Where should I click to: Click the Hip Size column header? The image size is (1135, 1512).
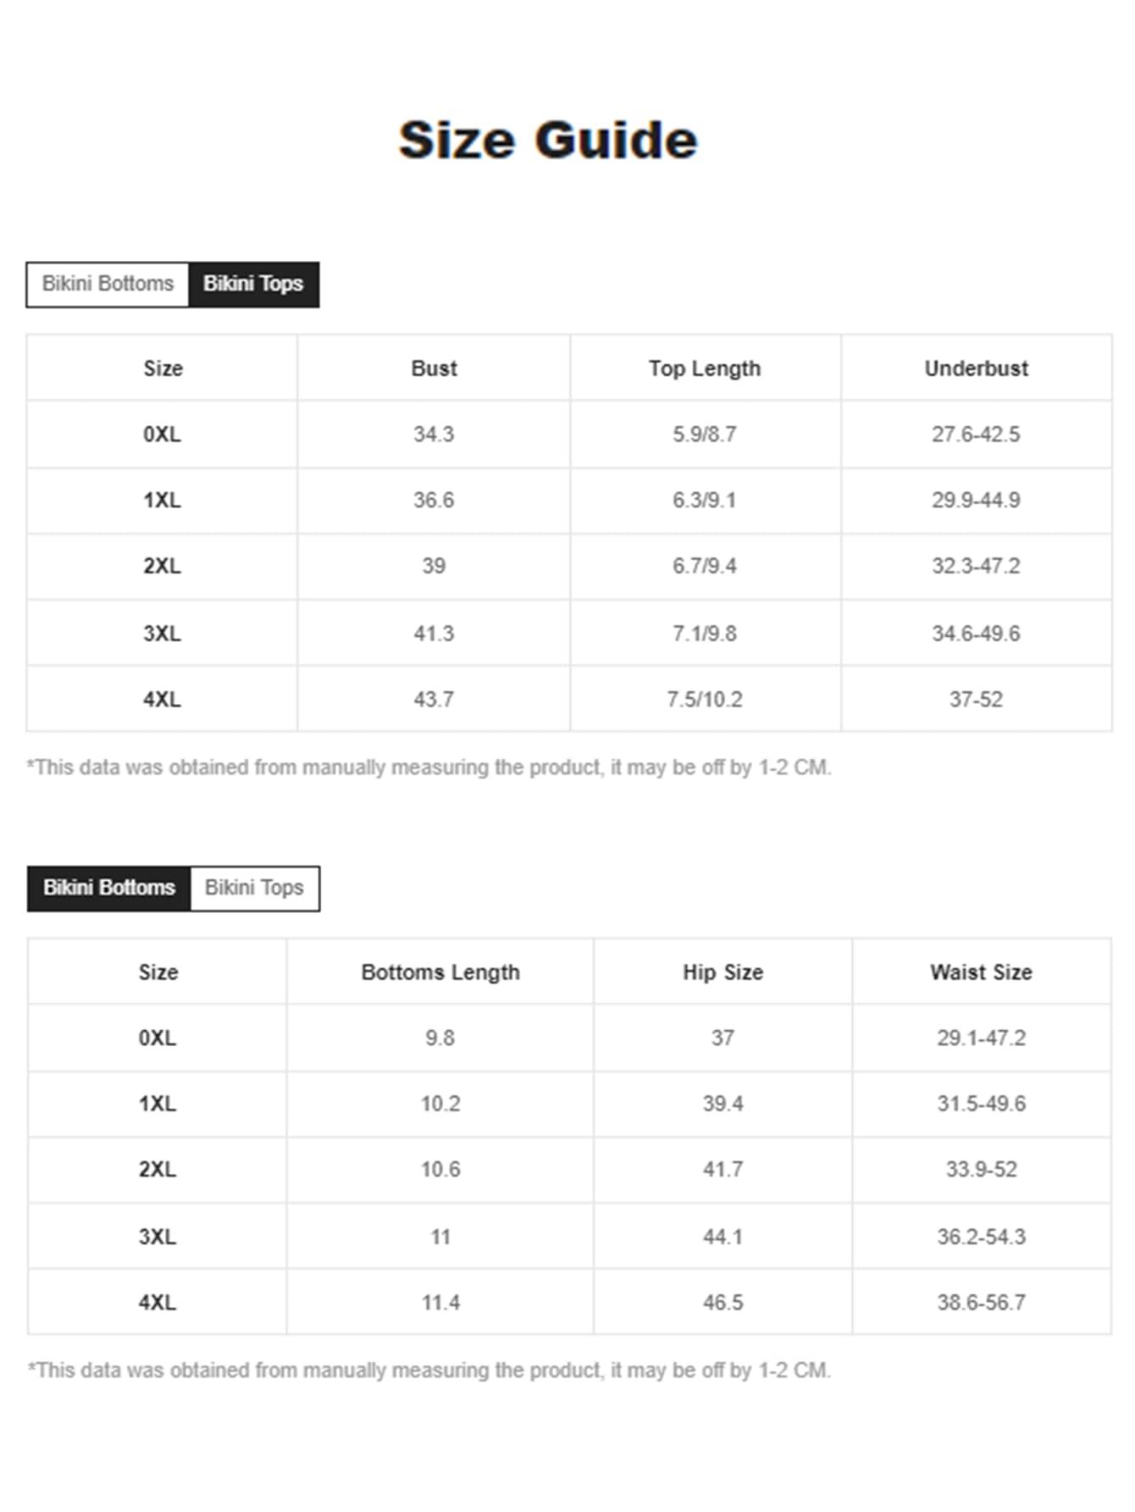[723, 972]
